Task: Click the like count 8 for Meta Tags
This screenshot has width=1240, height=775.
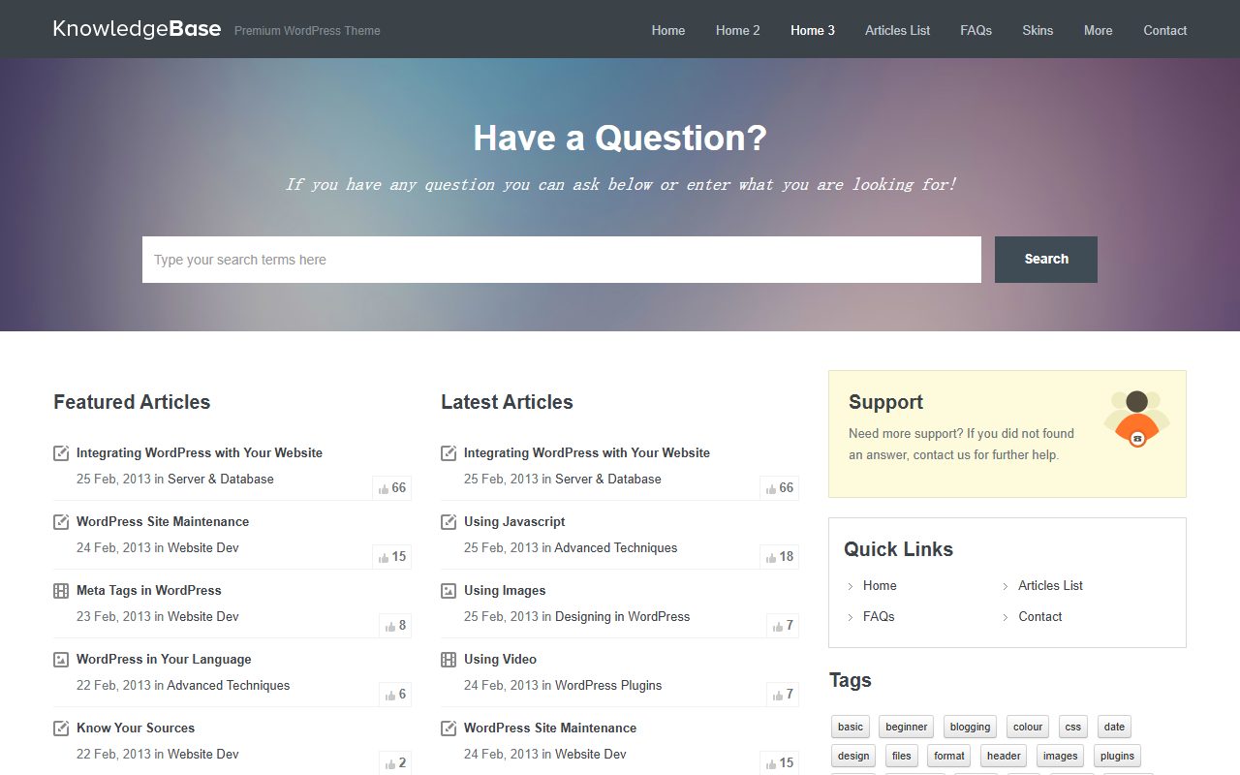Action: tap(395, 626)
